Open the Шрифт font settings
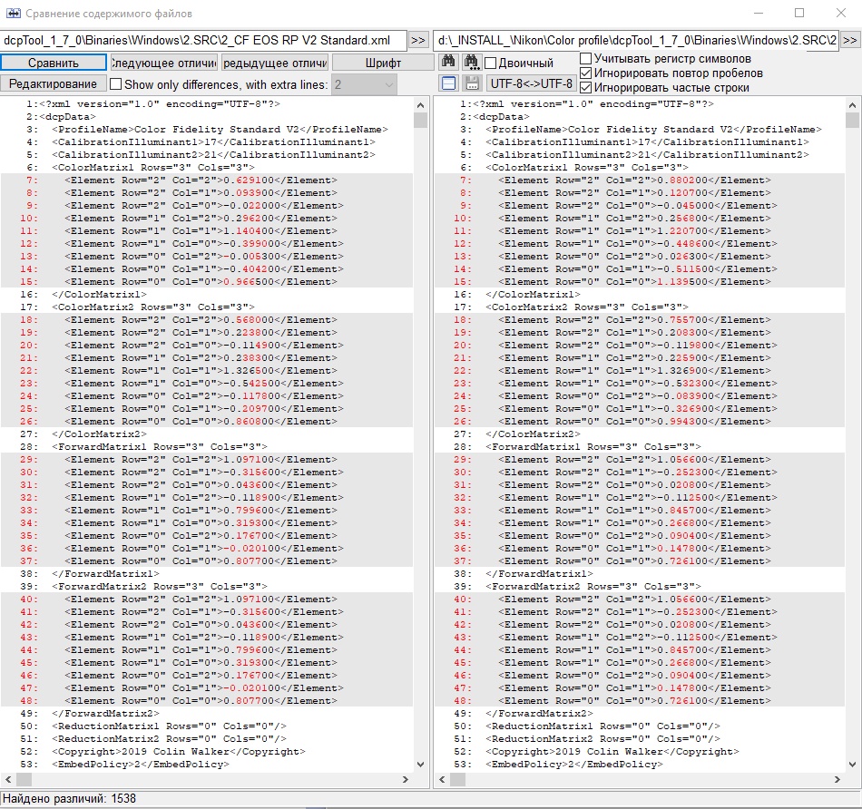The height and width of the screenshot is (809, 862). click(383, 63)
